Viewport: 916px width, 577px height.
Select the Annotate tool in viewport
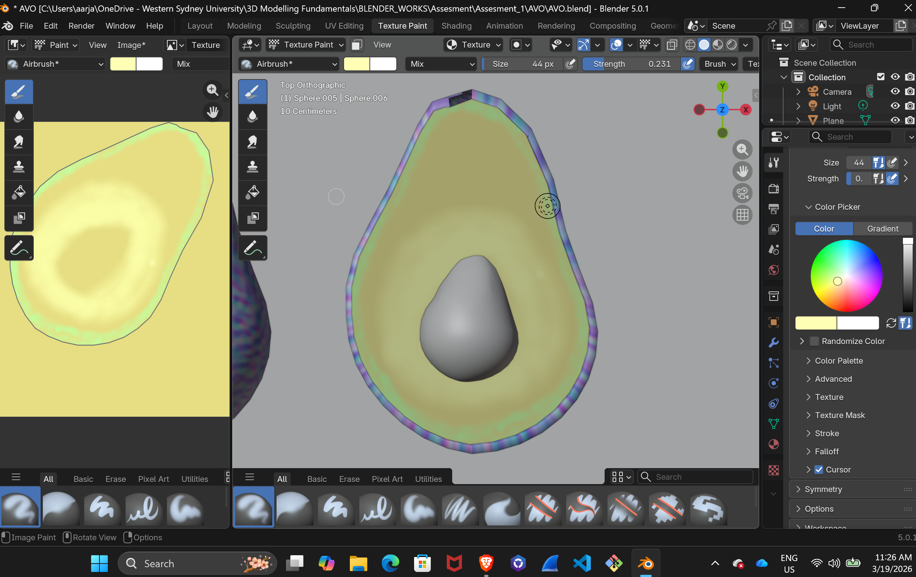point(252,248)
